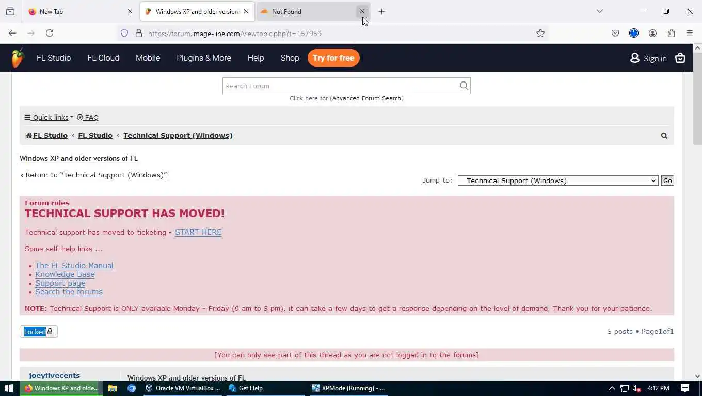Click the Go button
The height and width of the screenshot is (396, 702).
pyautogui.click(x=667, y=180)
